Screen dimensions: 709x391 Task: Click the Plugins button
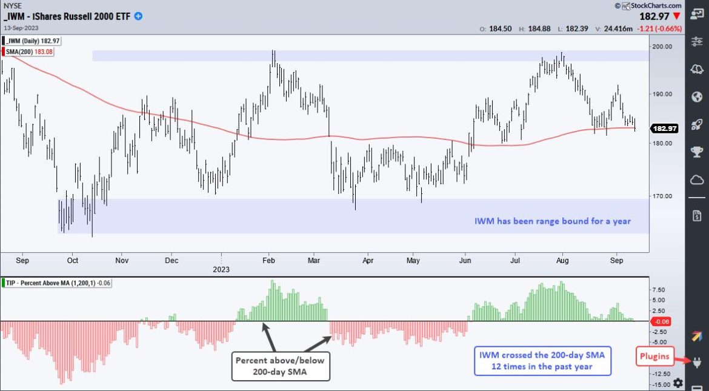[655, 356]
